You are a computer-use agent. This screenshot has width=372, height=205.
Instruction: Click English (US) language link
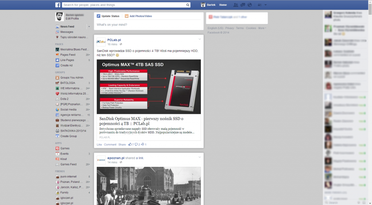215,28
